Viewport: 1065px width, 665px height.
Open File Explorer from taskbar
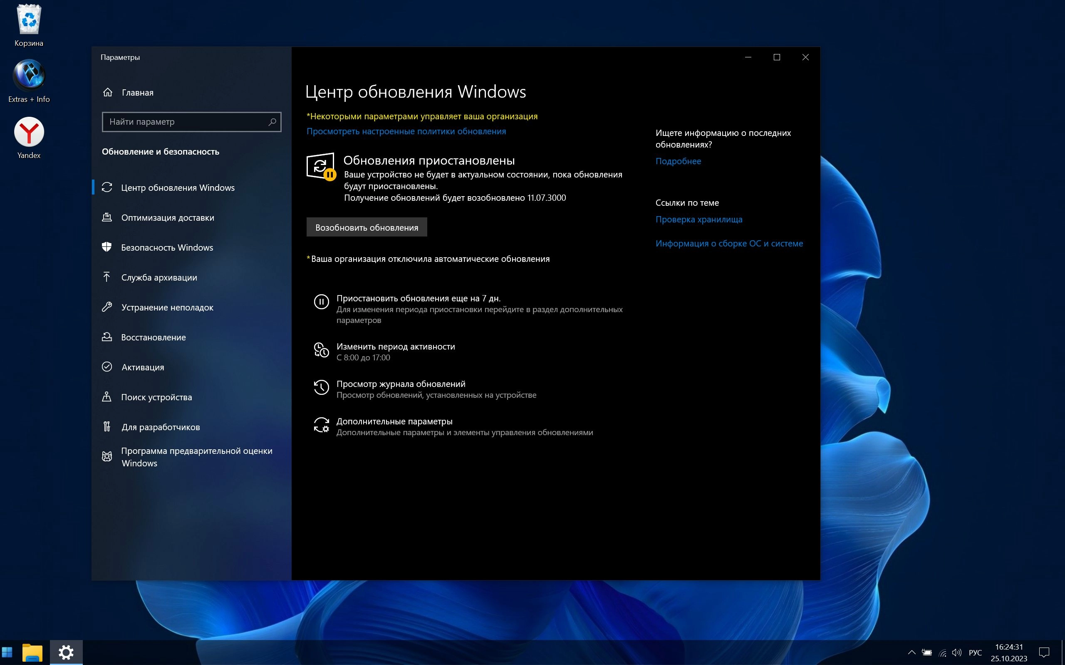tap(32, 652)
